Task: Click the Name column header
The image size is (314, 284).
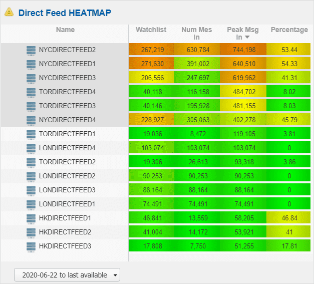Action: (65, 30)
